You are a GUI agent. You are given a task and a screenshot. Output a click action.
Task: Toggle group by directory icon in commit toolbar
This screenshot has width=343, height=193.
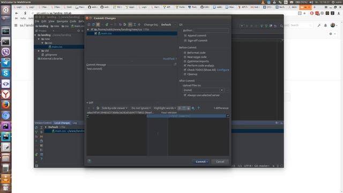click(x=130, y=25)
